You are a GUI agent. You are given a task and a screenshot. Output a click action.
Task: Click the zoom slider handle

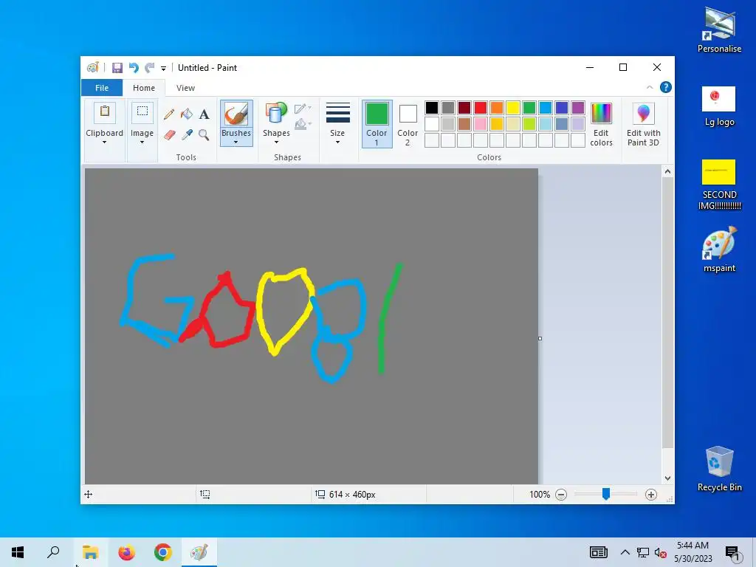tap(606, 494)
